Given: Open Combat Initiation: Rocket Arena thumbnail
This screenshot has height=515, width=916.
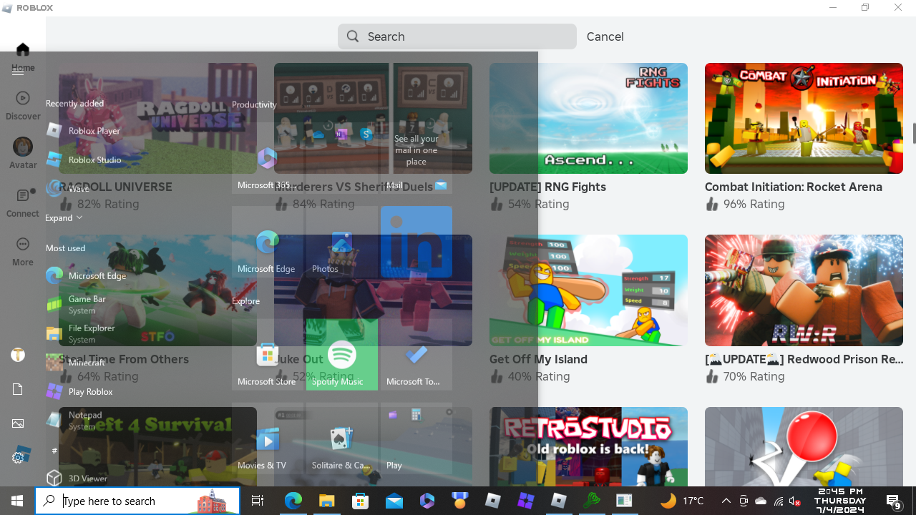Looking at the screenshot, I should [804, 118].
